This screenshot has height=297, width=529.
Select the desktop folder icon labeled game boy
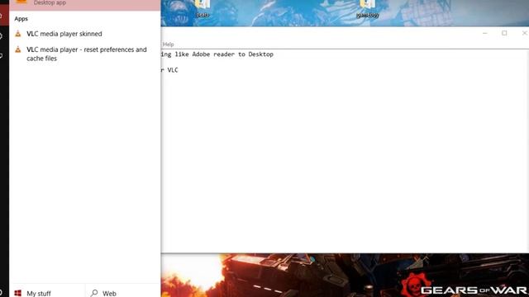367,9
